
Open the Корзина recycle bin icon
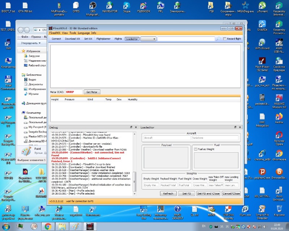(279, 211)
